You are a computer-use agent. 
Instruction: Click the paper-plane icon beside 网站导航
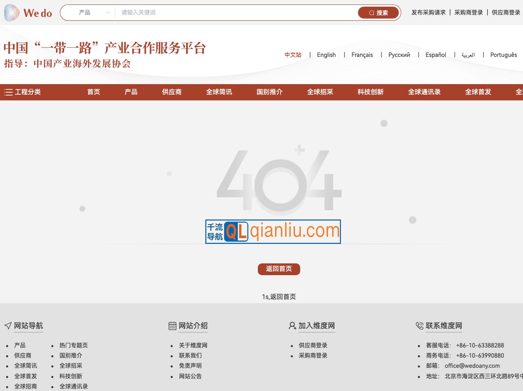click(8, 325)
